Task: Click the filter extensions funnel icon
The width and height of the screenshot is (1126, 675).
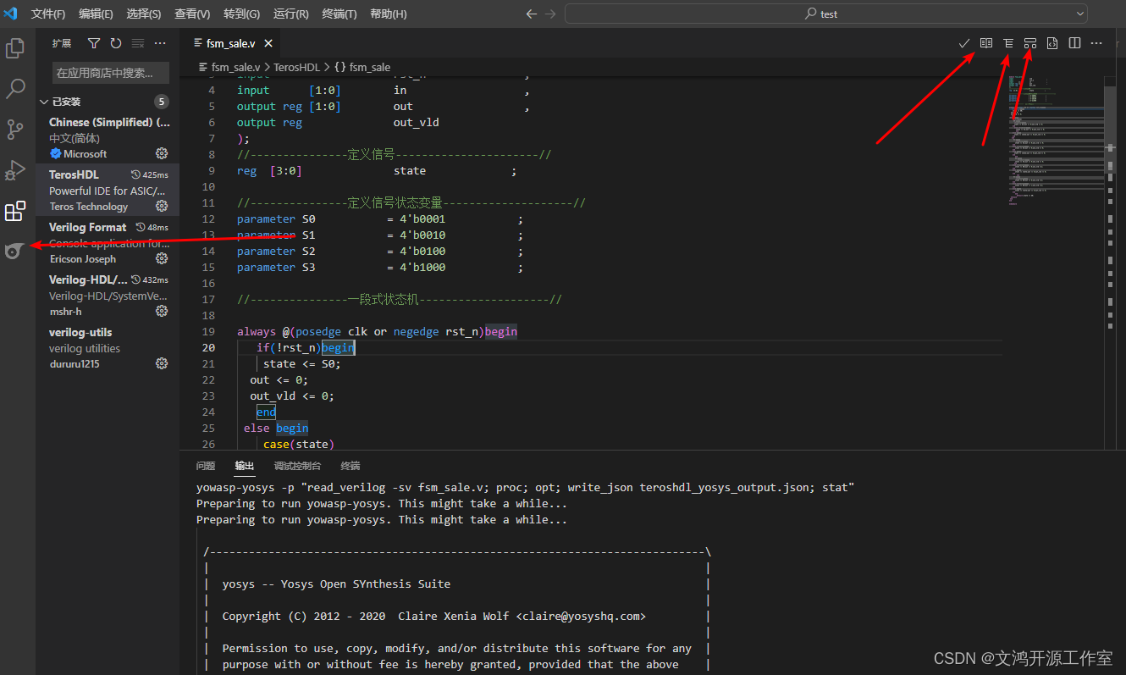Action: (x=94, y=43)
